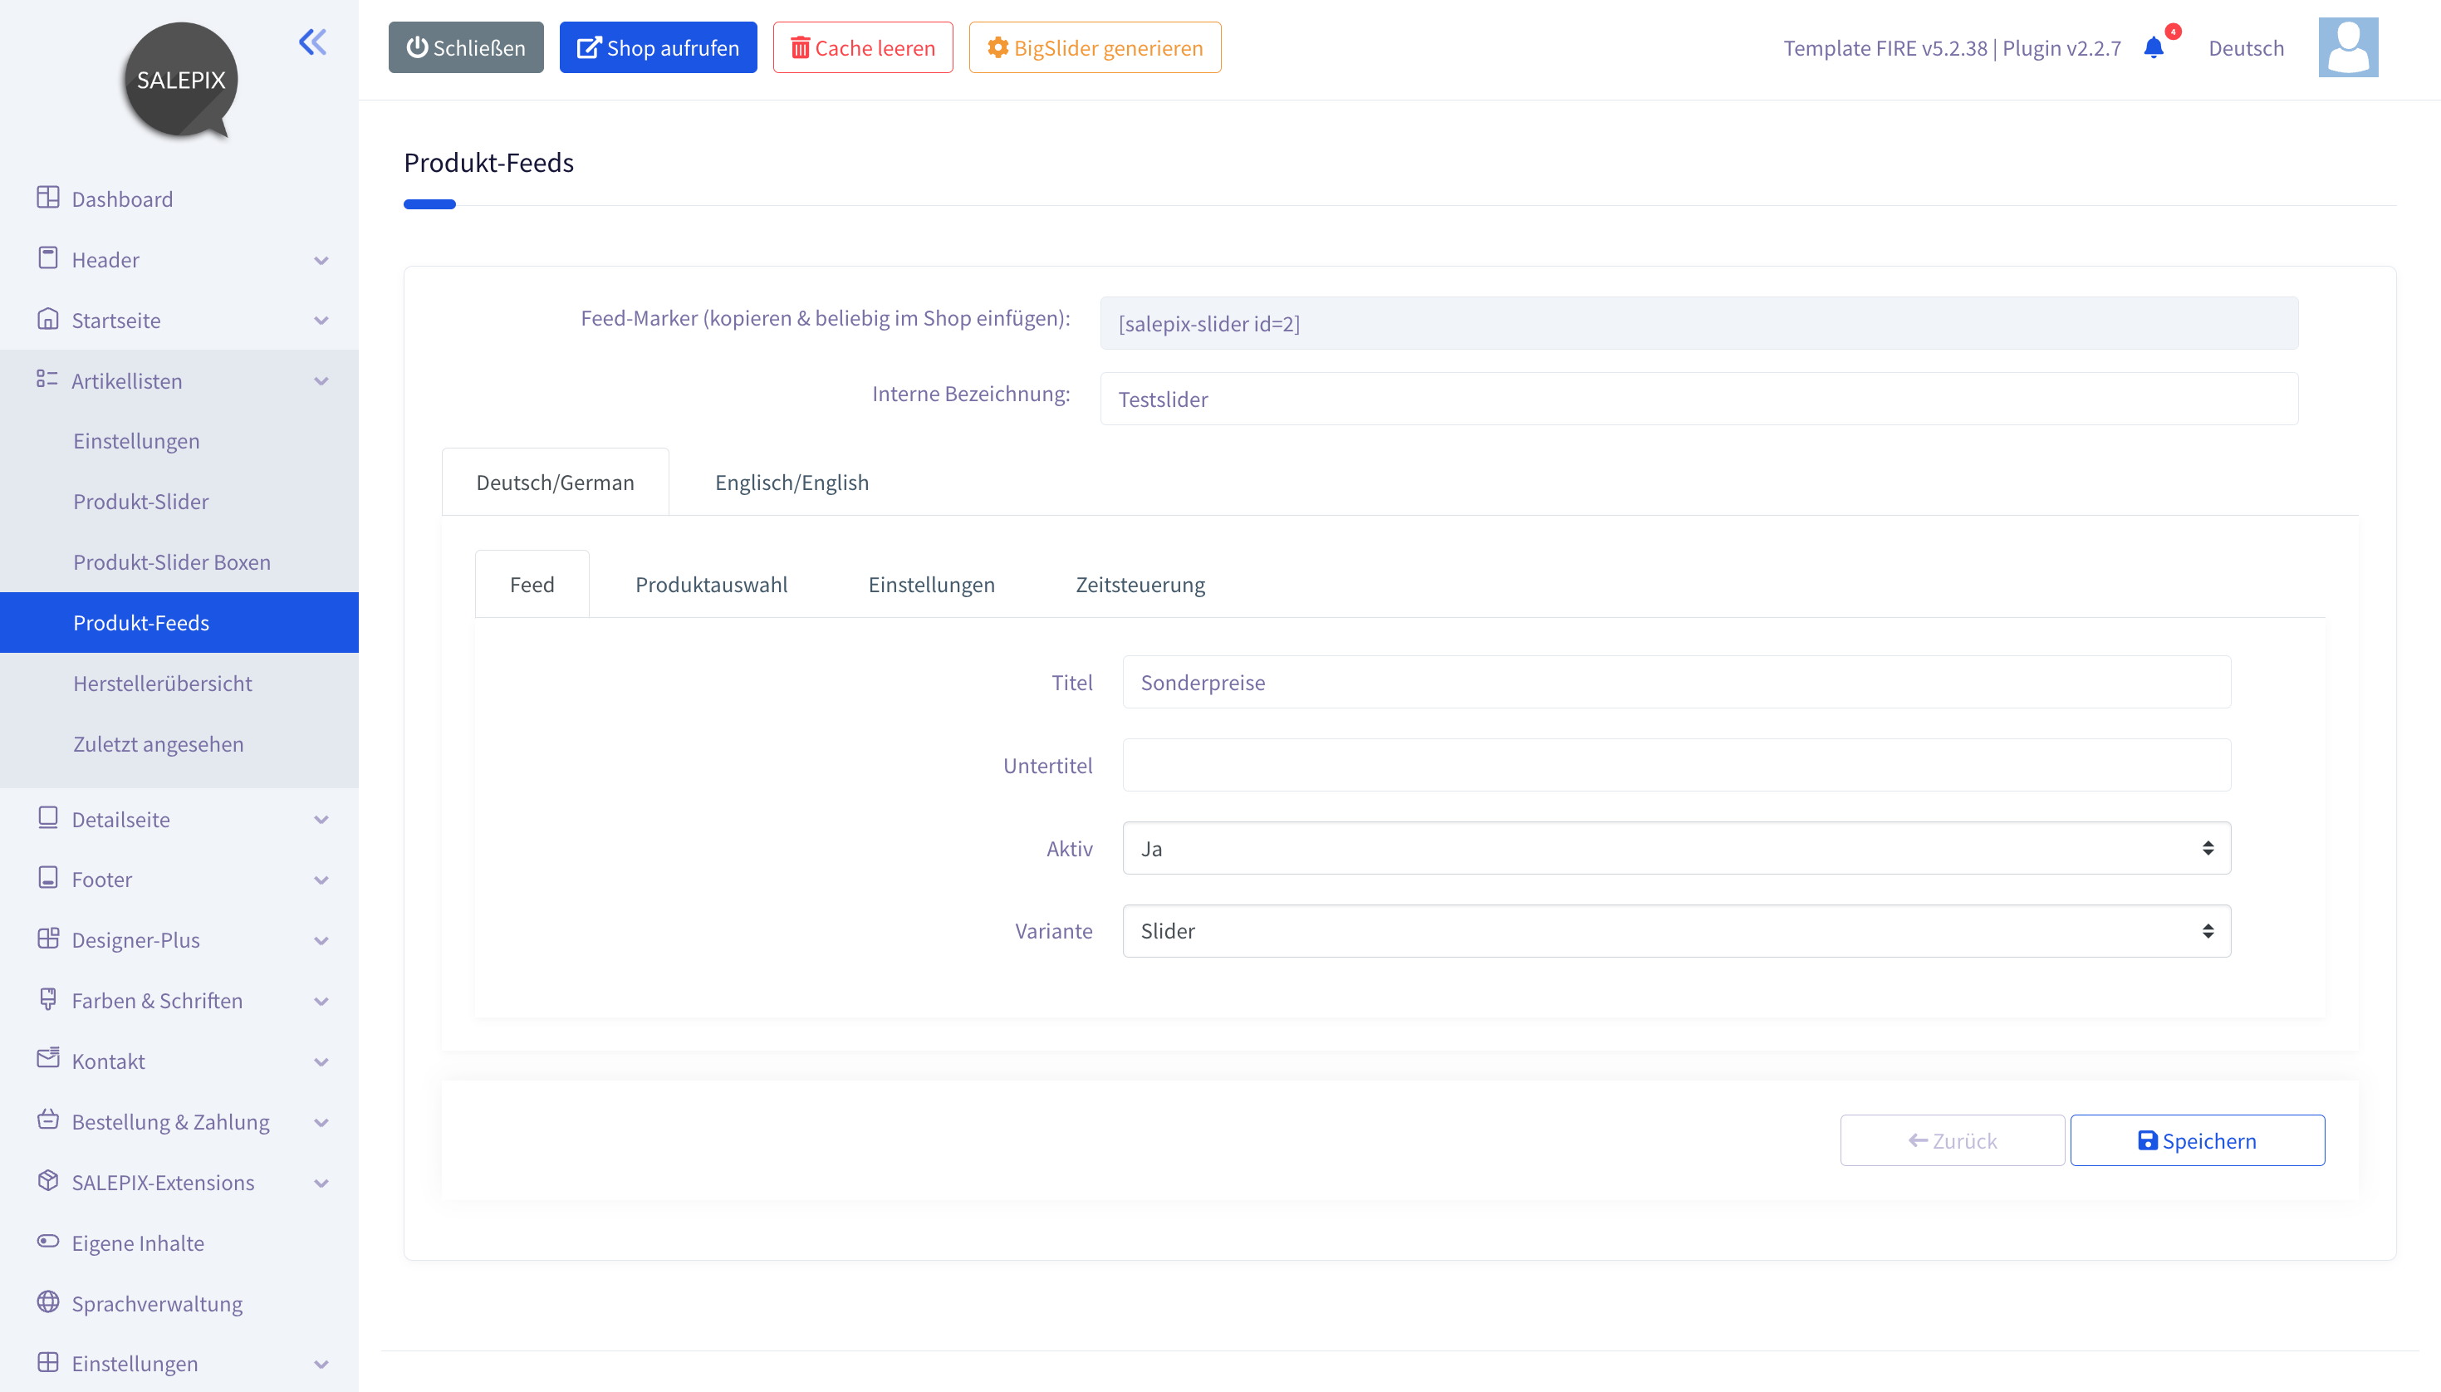This screenshot has height=1392, width=2441.
Task: Click the Kontakt envelope icon
Action: coord(48,1058)
